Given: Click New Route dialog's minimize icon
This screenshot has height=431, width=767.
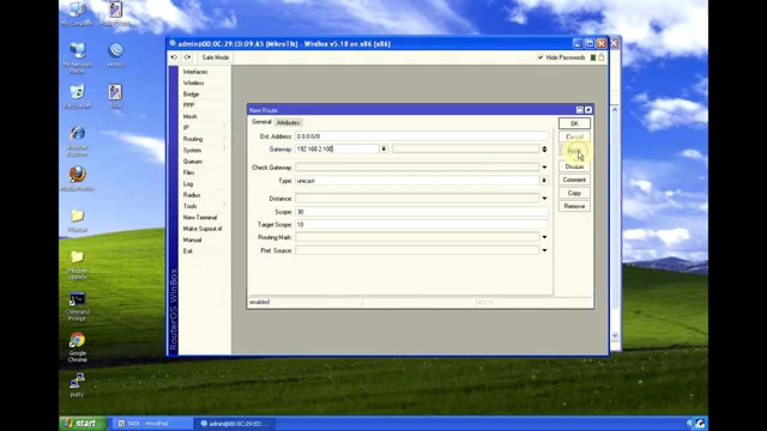Looking at the screenshot, I should pyautogui.click(x=579, y=110).
